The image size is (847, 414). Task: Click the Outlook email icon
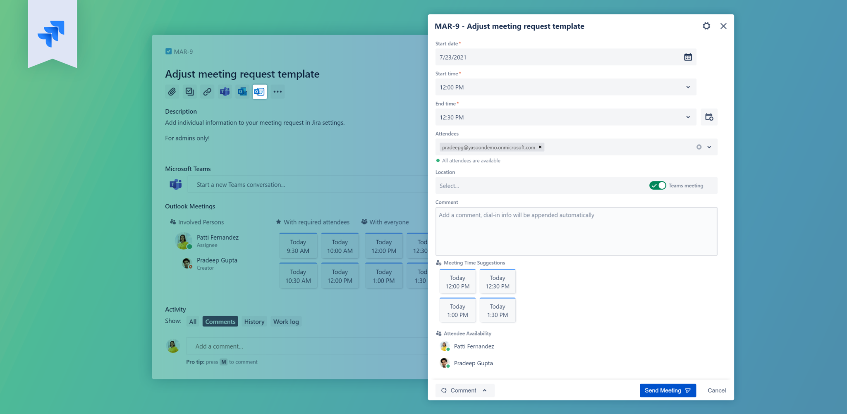point(242,92)
